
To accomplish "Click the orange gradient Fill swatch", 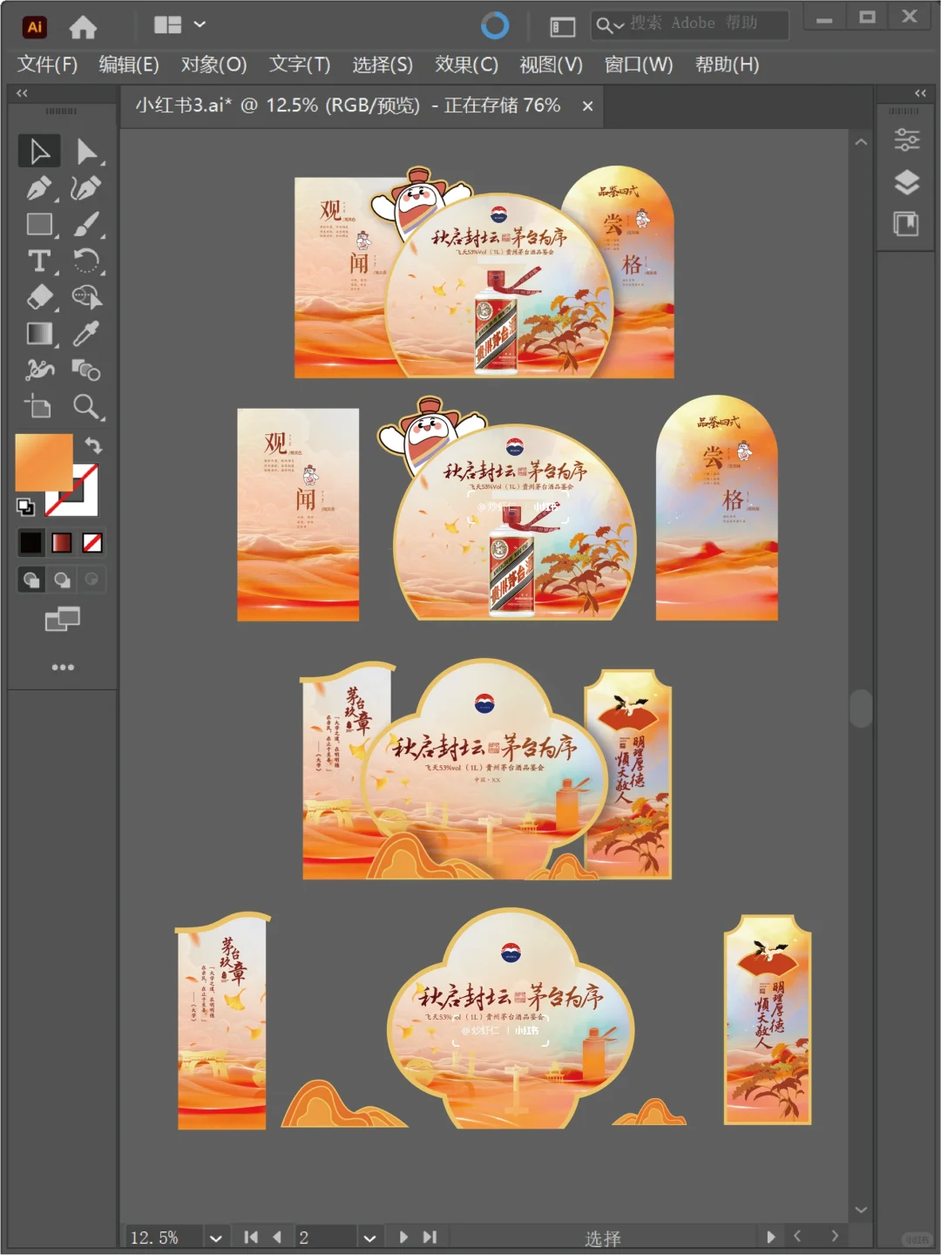I will (44, 462).
